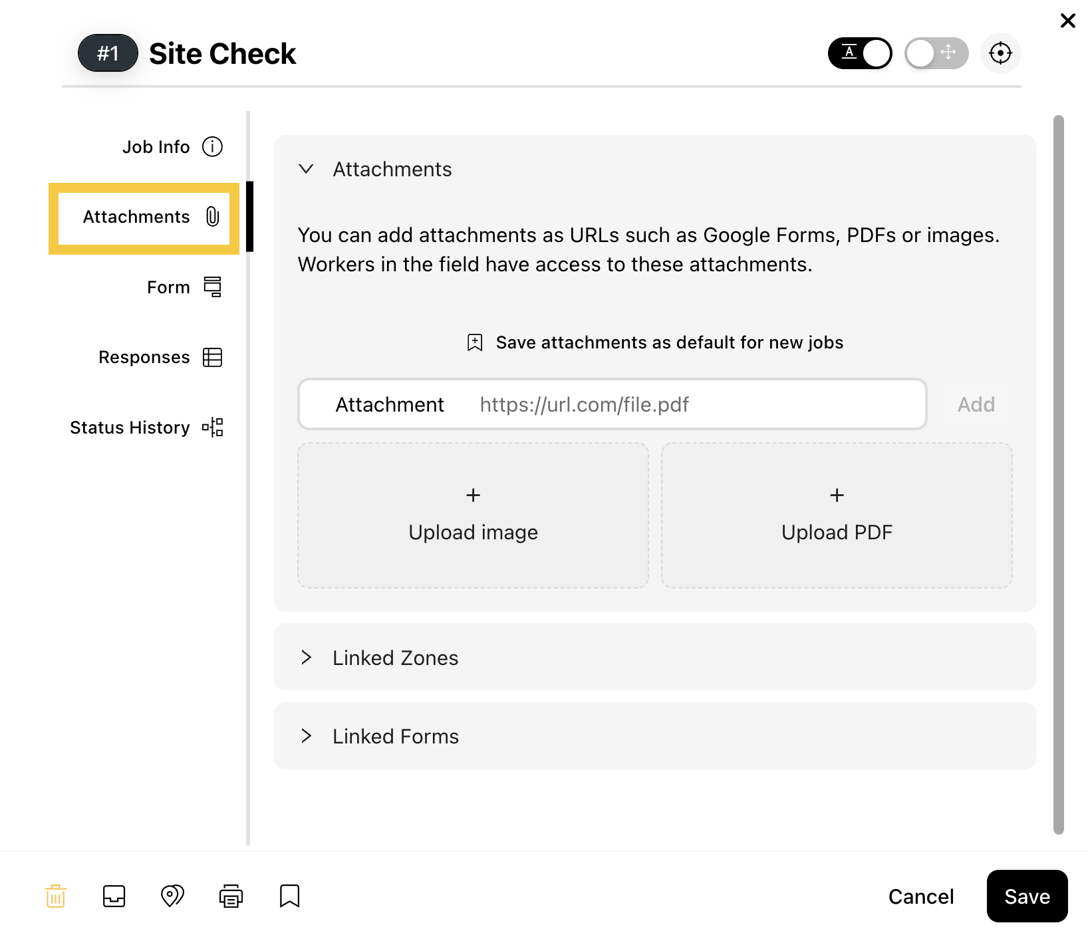Click the map pin location icon
The height and width of the screenshot is (935, 1088).
point(172,896)
